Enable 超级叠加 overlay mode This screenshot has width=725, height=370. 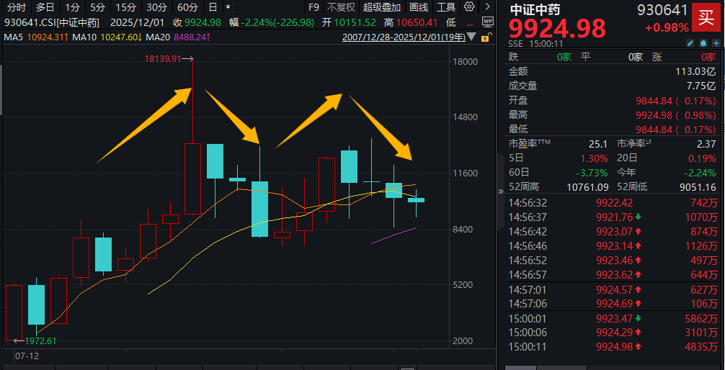click(382, 7)
